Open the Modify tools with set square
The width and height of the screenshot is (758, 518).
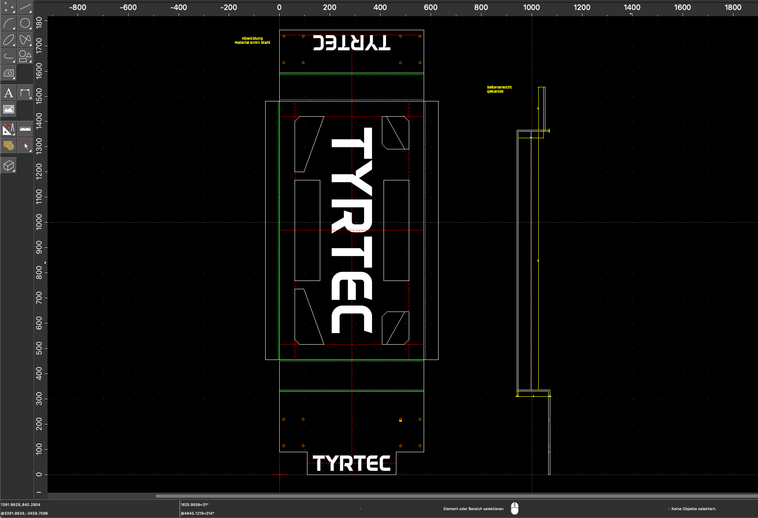(8, 129)
